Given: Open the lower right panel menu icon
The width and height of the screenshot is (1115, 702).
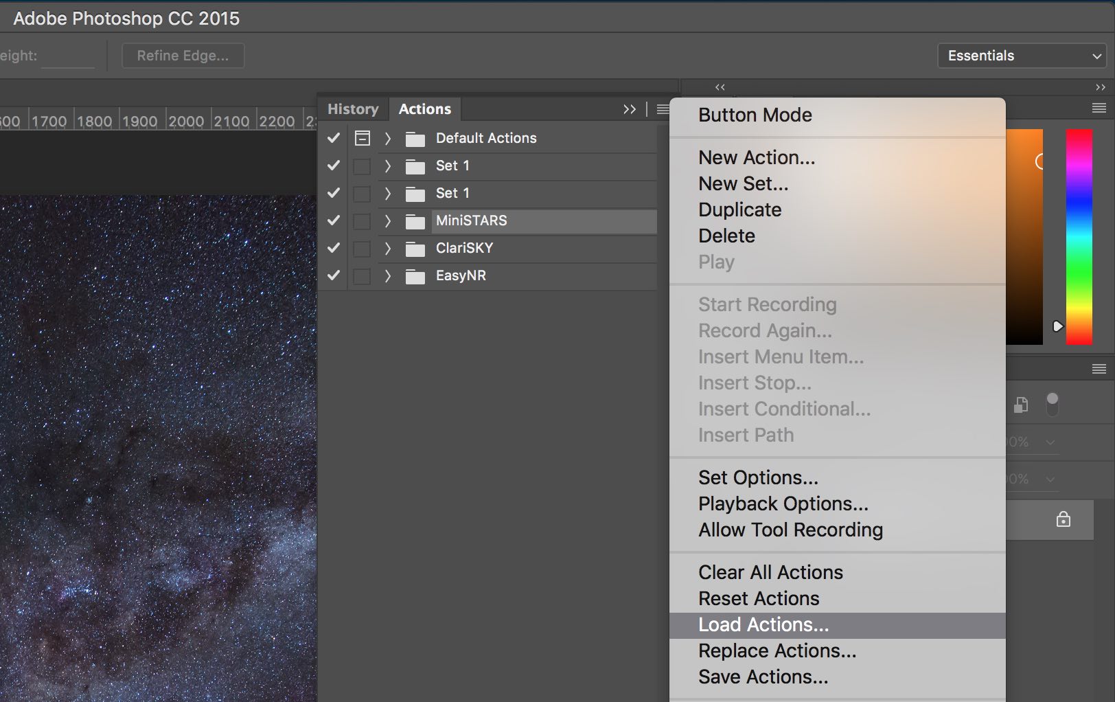Looking at the screenshot, I should (x=1099, y=369).
